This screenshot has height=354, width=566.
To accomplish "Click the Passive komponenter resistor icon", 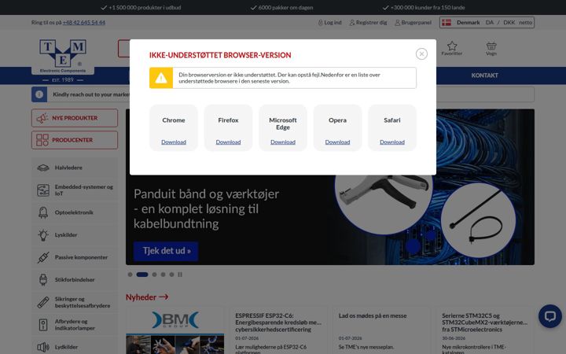I will (43, 257).
